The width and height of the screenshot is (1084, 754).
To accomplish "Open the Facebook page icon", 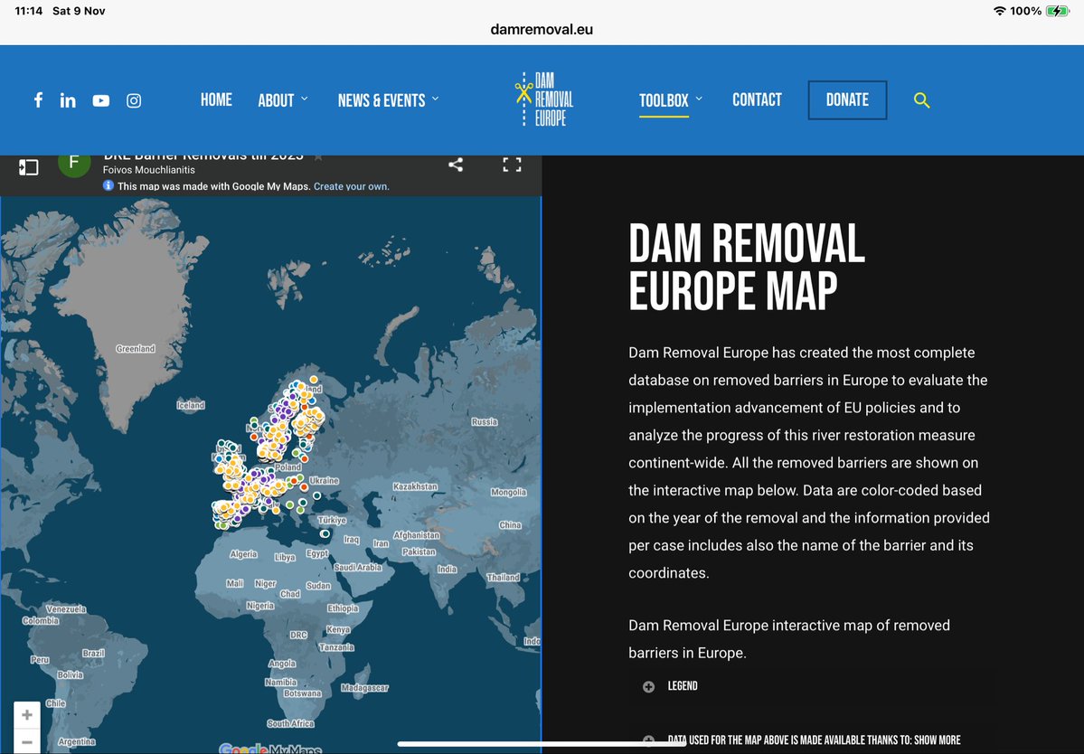I will [38, 100].
